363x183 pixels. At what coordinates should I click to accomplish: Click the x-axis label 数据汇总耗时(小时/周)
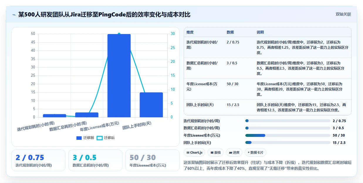(68, 126)
